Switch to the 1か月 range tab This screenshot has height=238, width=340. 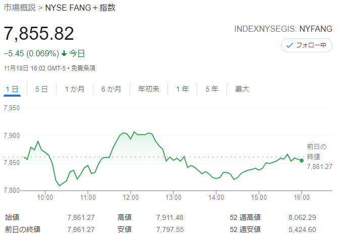[x=75, y=89]
